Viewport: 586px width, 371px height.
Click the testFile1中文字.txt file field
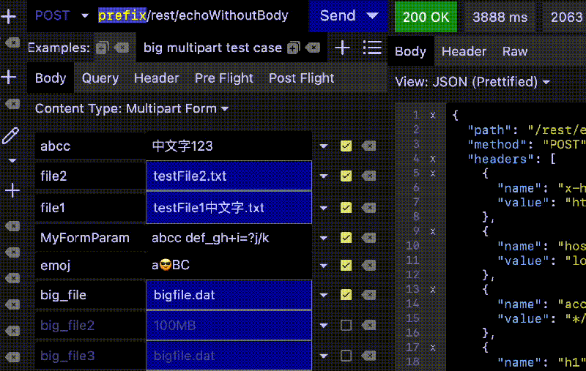click(229, 208)
